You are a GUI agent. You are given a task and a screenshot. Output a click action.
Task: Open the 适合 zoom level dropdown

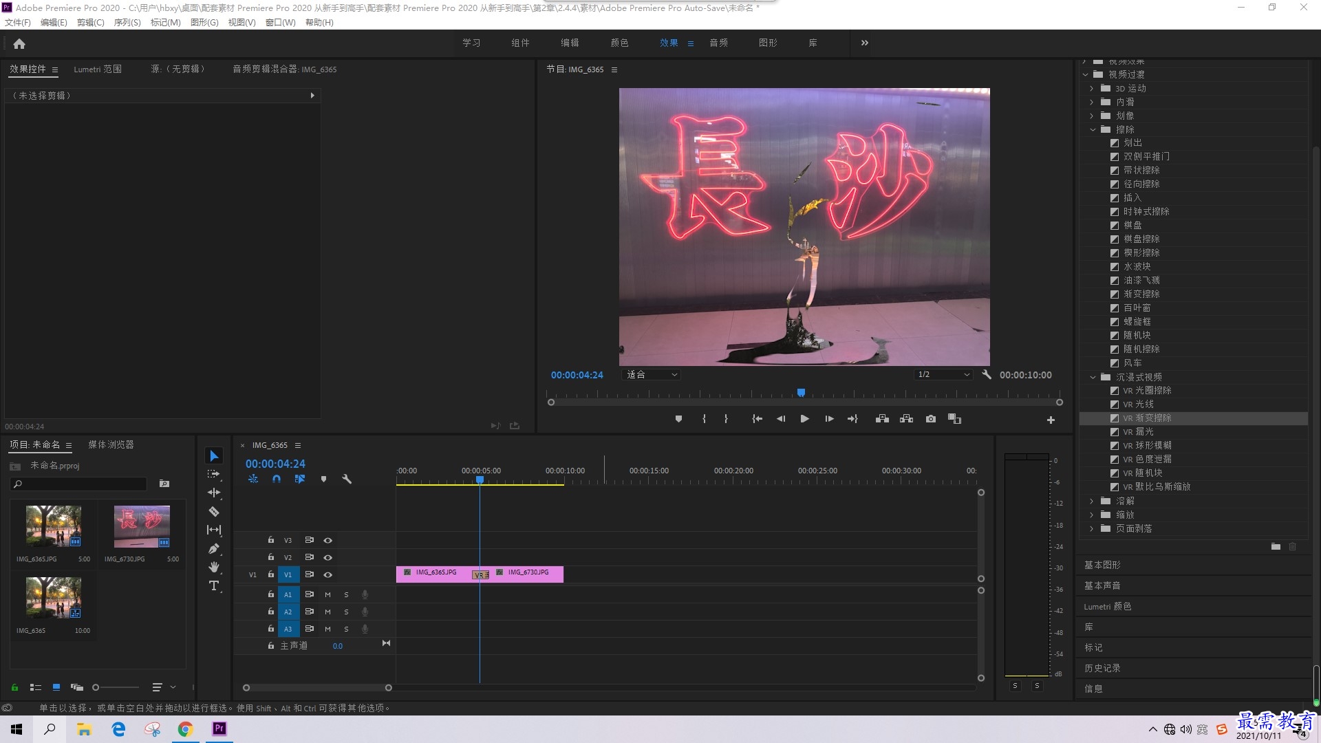click(652, 375)
